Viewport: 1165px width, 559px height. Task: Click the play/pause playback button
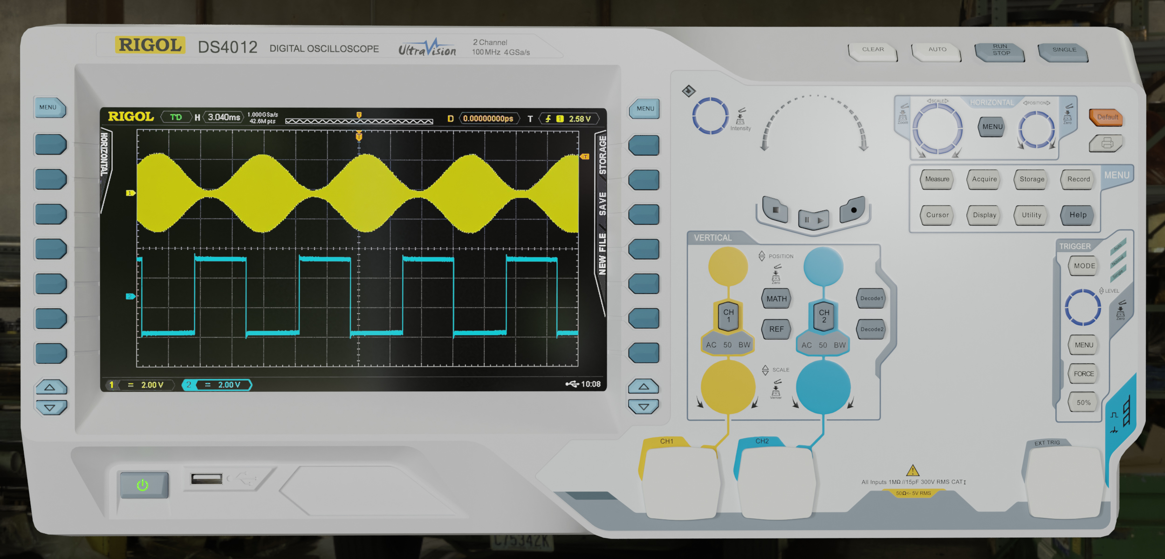click(x=814, y=220)
